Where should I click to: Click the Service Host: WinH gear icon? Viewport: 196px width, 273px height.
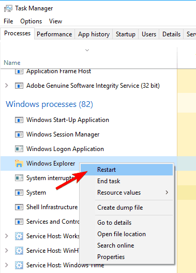point(19,251)
